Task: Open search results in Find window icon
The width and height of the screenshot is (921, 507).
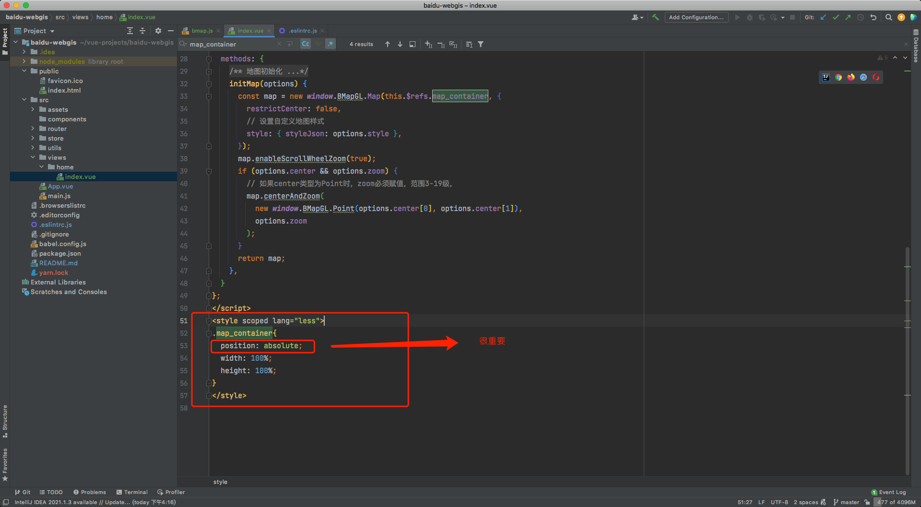Action: click(x=413, y=44)
